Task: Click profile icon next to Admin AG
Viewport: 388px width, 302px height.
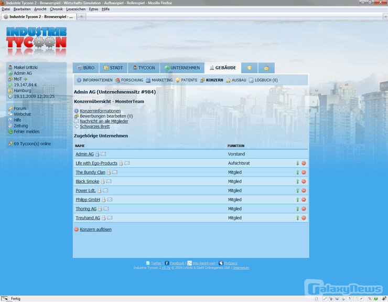Action: pyautogui.click(x=97, y=154)
